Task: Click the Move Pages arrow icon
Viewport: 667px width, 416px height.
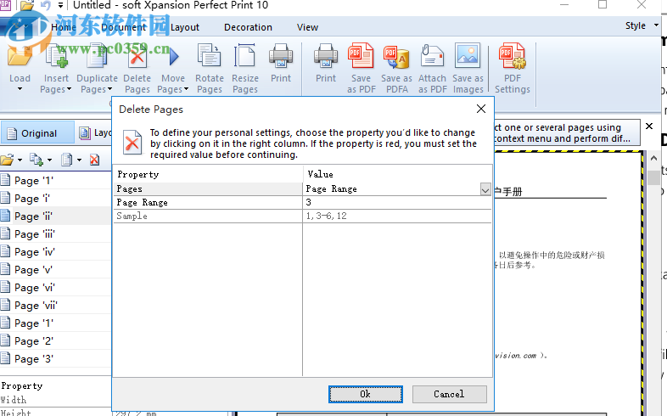Action: pyautogui.click(x=173, y=57)
